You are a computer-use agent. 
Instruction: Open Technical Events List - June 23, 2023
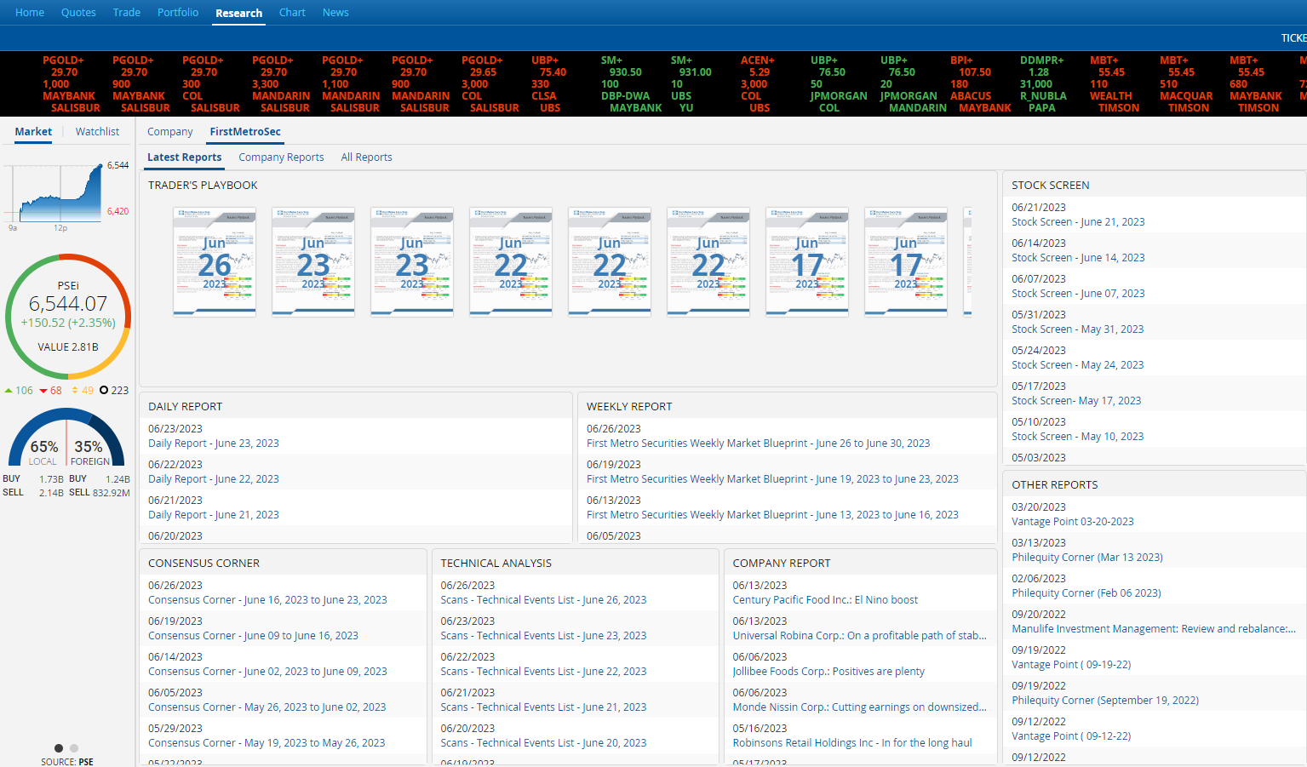543,636
